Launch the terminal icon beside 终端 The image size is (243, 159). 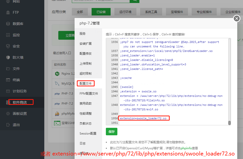coord(8,80)
